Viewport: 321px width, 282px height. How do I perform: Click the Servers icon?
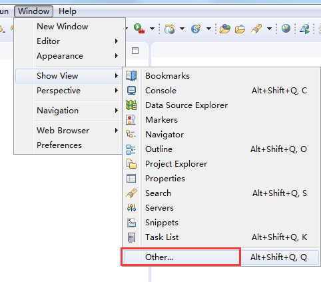tap(131, 208)
